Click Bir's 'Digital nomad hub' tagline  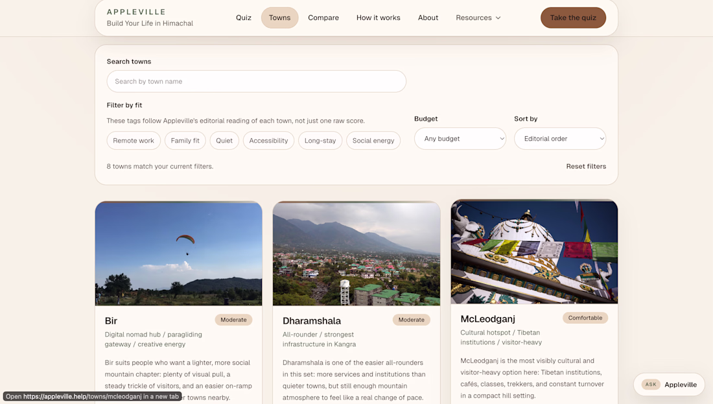tap(153, 339)
